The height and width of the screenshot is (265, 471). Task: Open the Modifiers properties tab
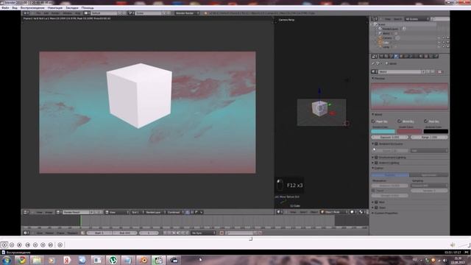(x=411, y=56)
